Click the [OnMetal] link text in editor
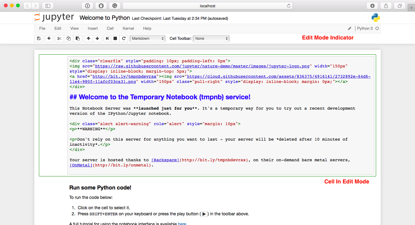The height and width of the screenshot is (225, 415). tap(81, 165)
